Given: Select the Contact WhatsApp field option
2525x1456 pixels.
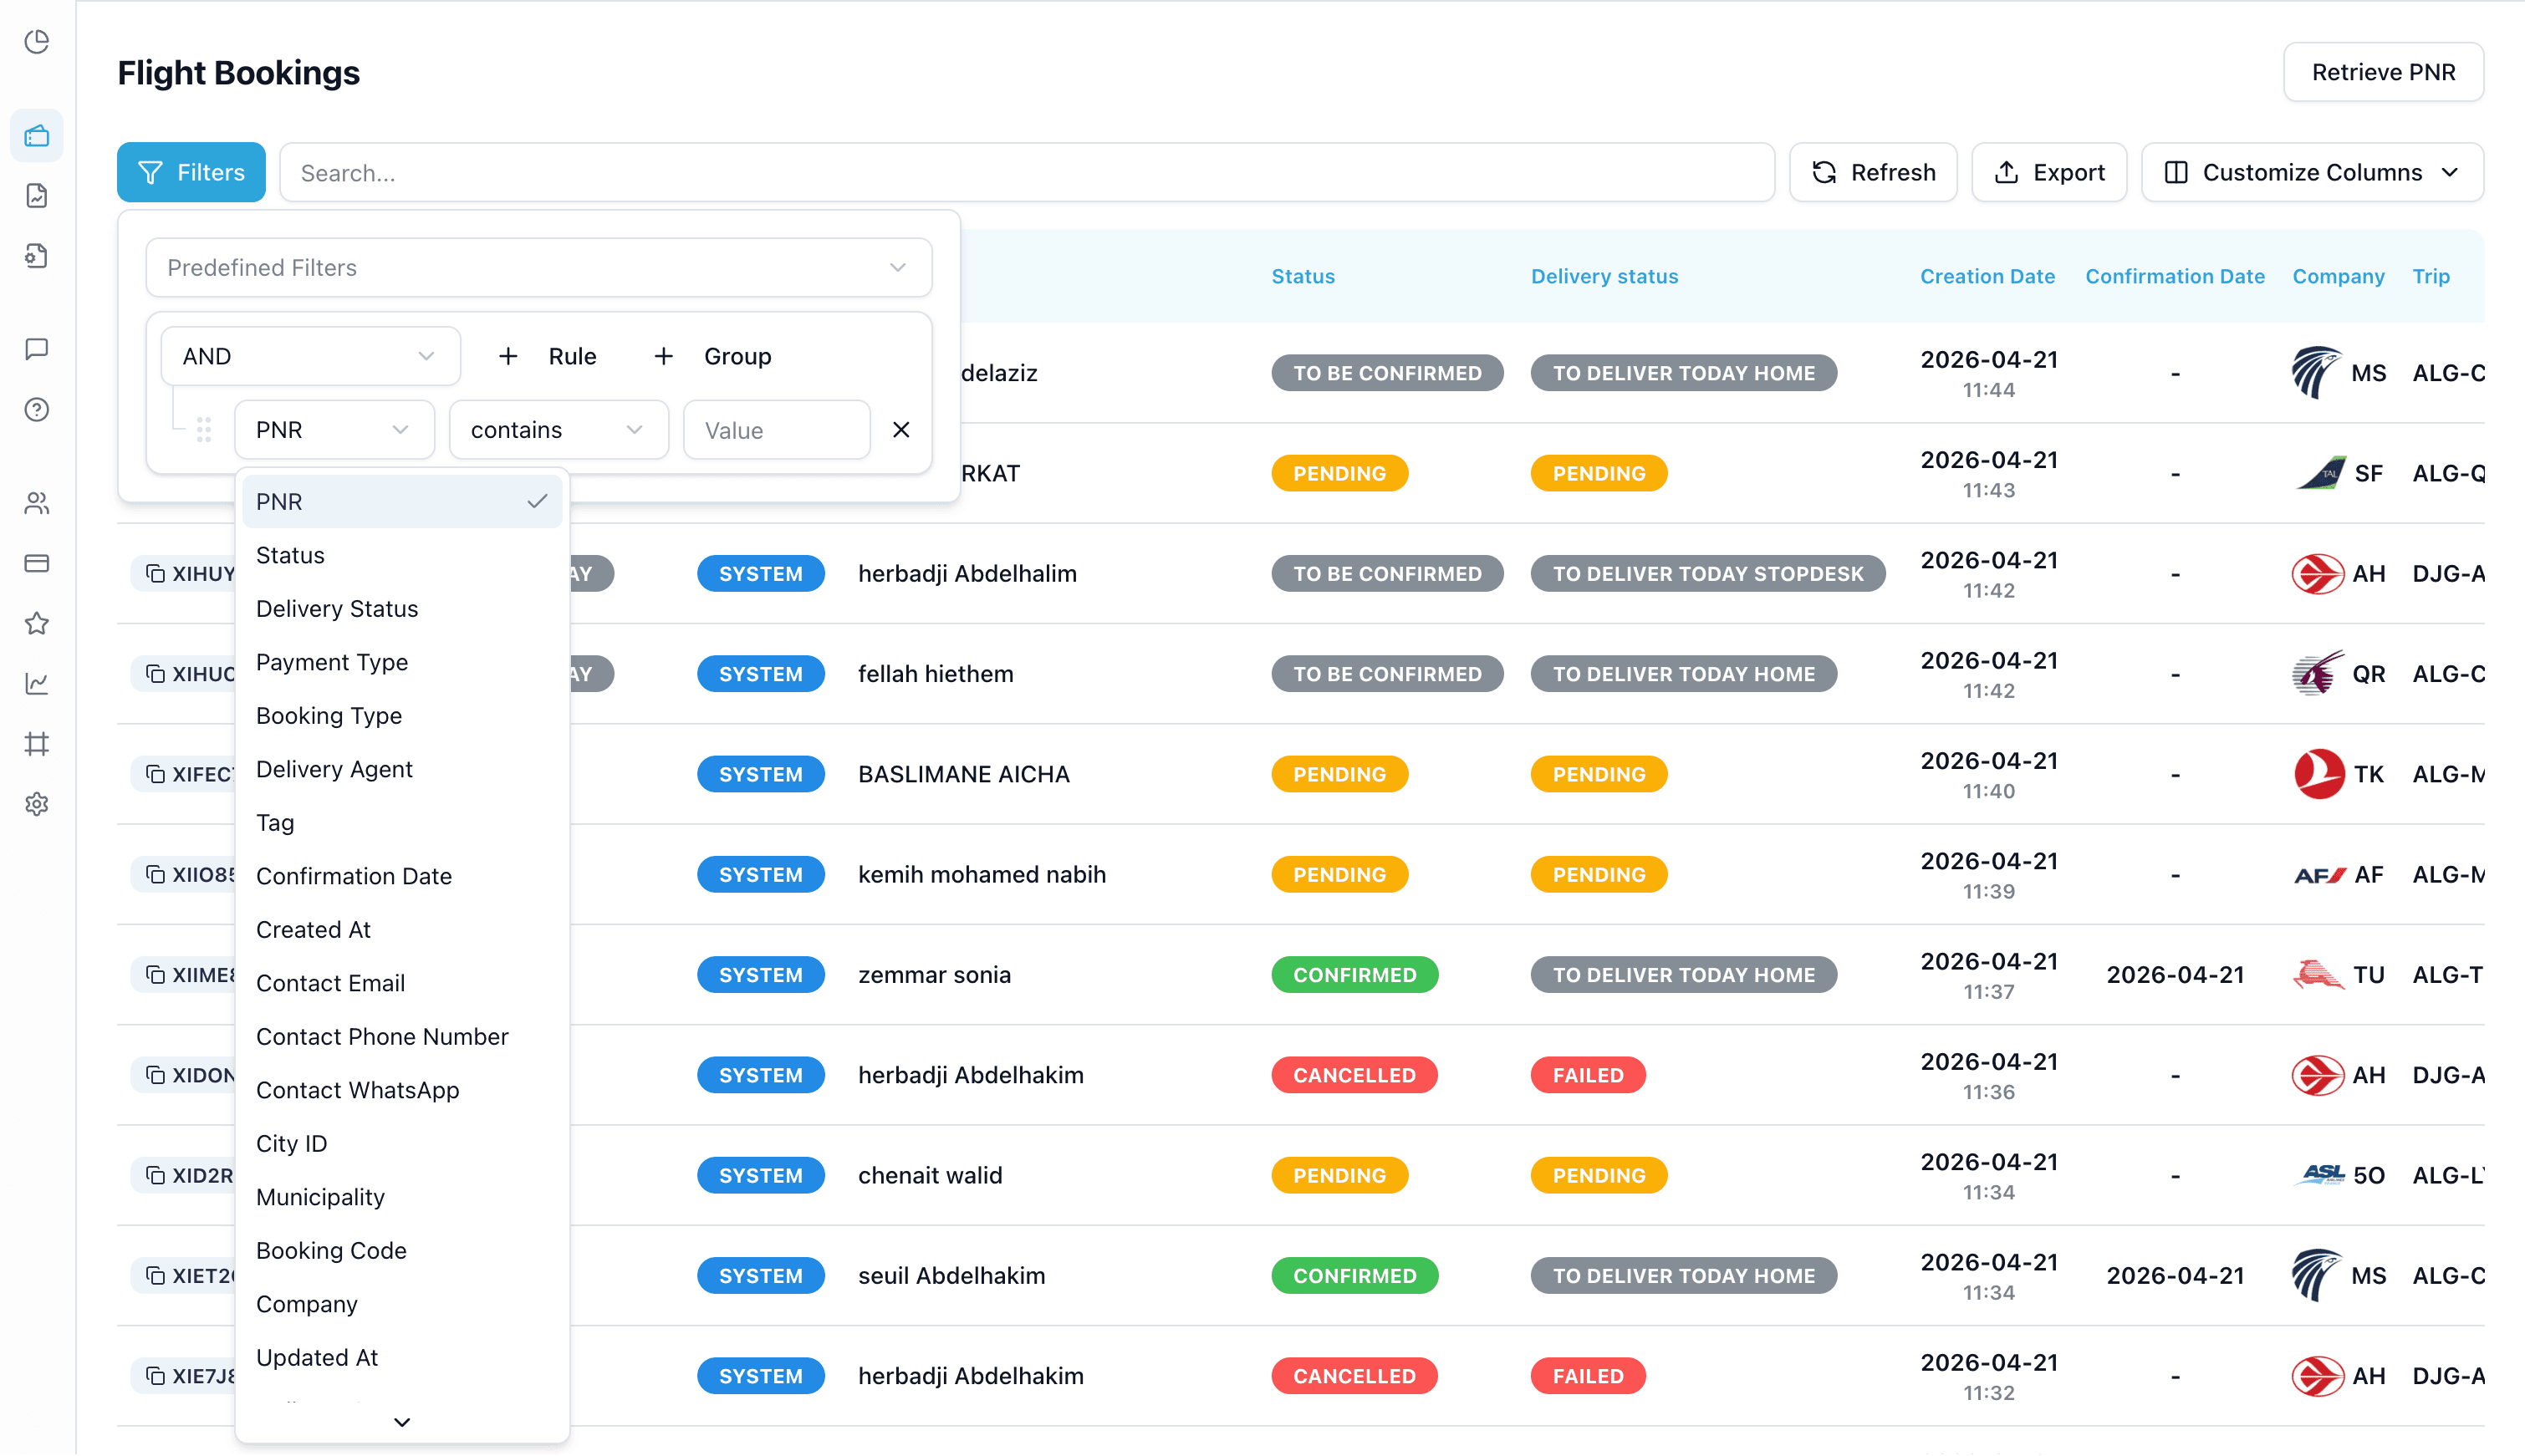Looking at the screenshot, I should coord(402,1090).
